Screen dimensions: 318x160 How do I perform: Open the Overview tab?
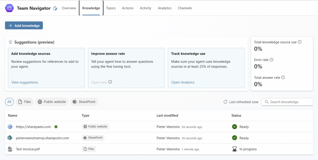[69, 8]
